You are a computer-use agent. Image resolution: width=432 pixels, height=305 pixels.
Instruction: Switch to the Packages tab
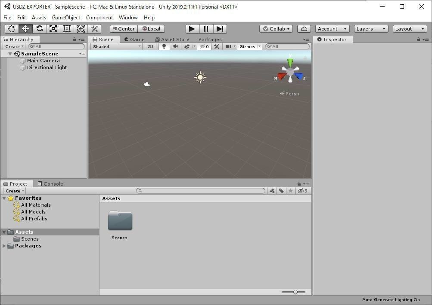click(x=210, y=39)
